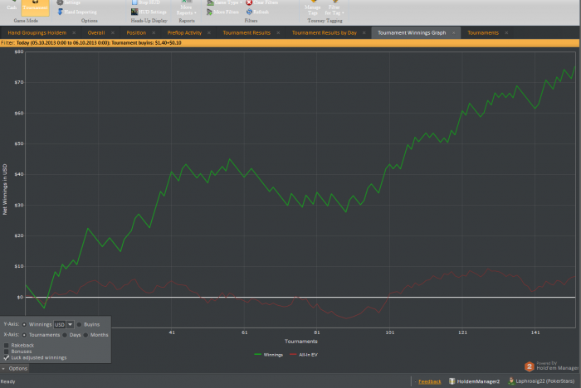
Task: Close the Tournament Results tab
Action: click(278, 32)
